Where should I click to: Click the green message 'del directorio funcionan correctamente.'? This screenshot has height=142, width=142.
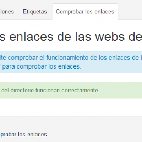50,91
